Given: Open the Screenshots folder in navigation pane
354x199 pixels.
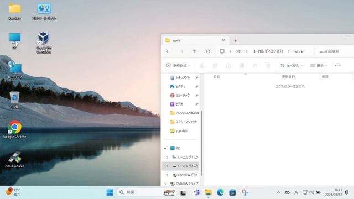Looking at the screenshot, I should click(x=183, y=122).
